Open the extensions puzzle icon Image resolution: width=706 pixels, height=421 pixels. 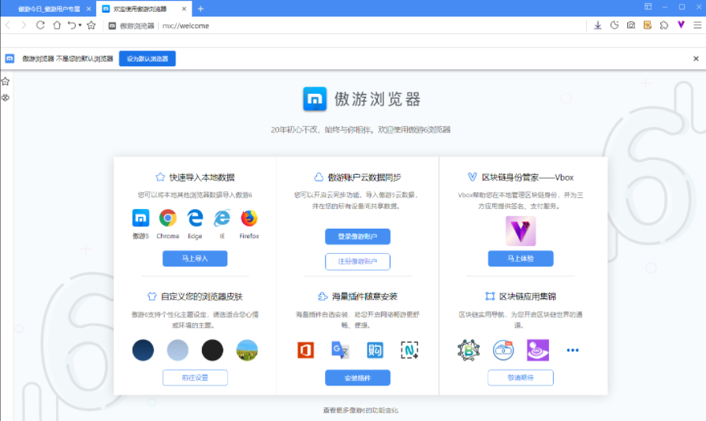click(663, 25)
